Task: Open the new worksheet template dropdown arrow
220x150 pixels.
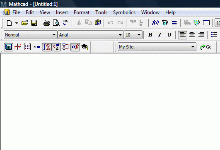Action: (17, 23)
